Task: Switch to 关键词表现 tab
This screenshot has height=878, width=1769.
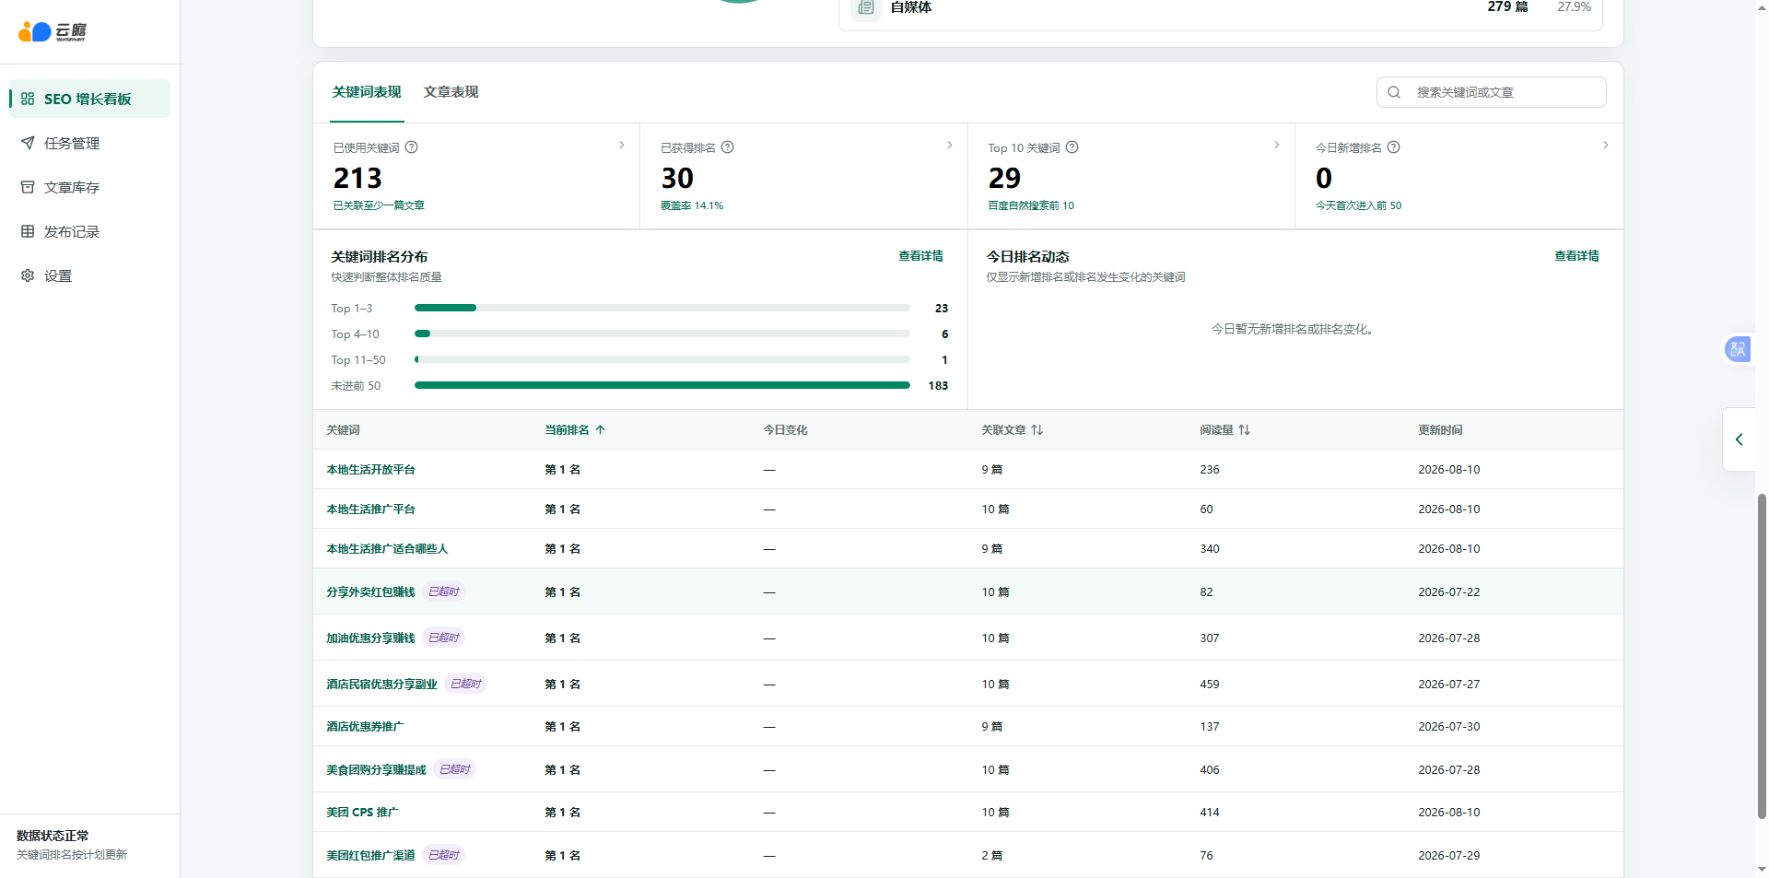Action: [367, 92]
